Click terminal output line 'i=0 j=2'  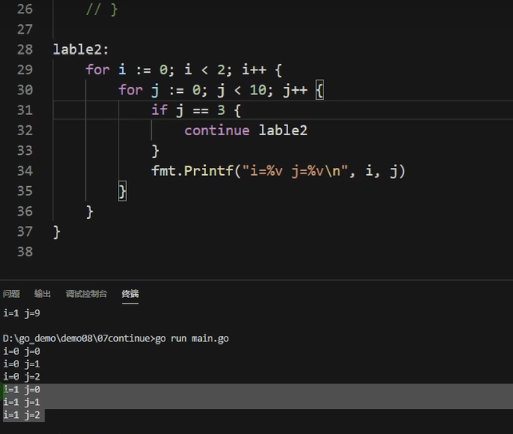tap(22, 377)
